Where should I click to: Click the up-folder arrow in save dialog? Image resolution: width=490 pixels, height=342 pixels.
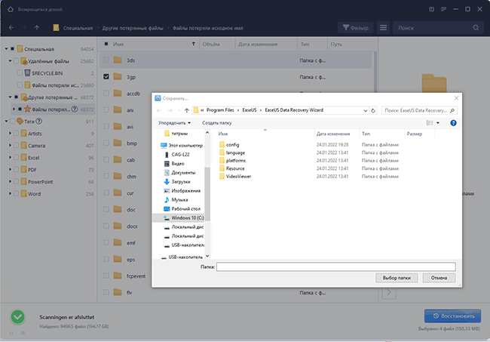186,110
